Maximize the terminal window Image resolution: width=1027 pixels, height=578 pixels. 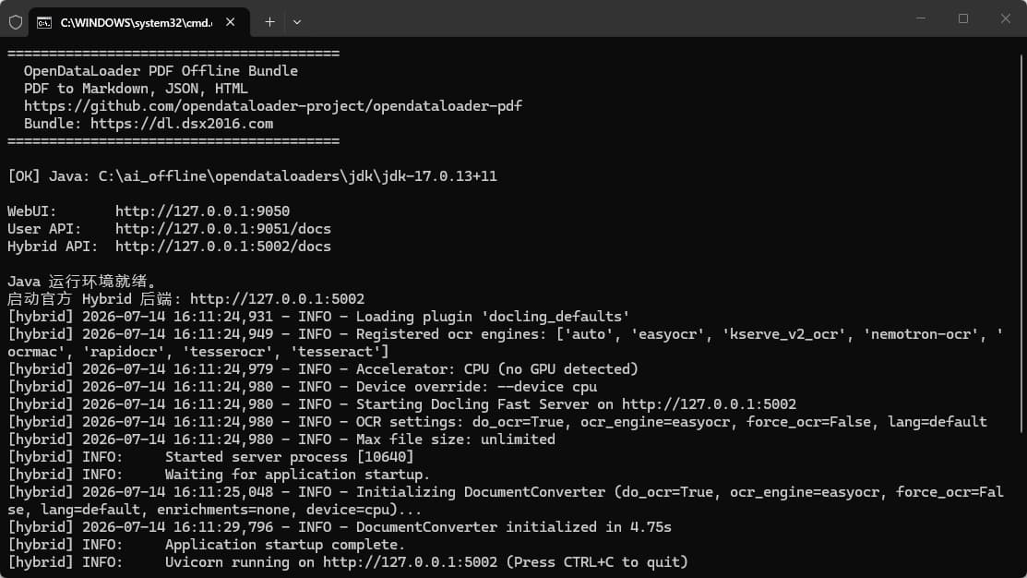962,18
